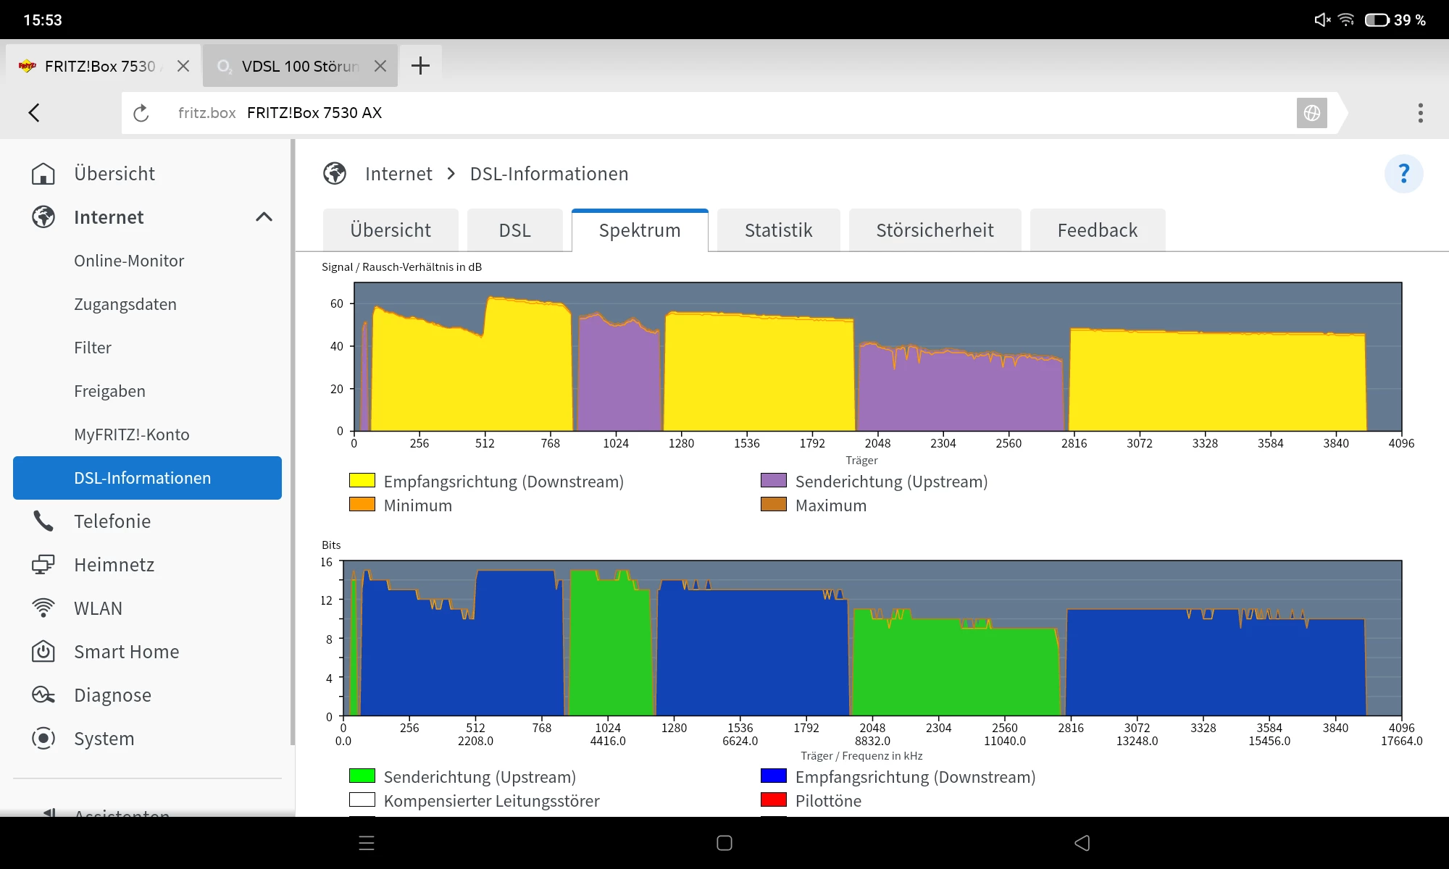Open Online-Monitor in the sidebar
Viewport: 1449px width, 869px height.
pyautogui.click(x=129, y=261)
